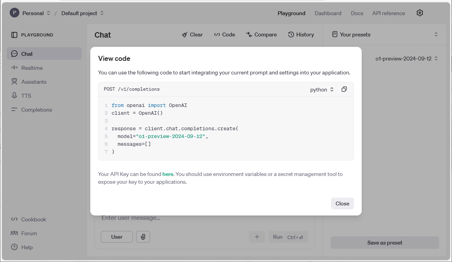This screenshot has height=262, width=452.
Task: Click the Chat heading text
Action: point(103,35)
